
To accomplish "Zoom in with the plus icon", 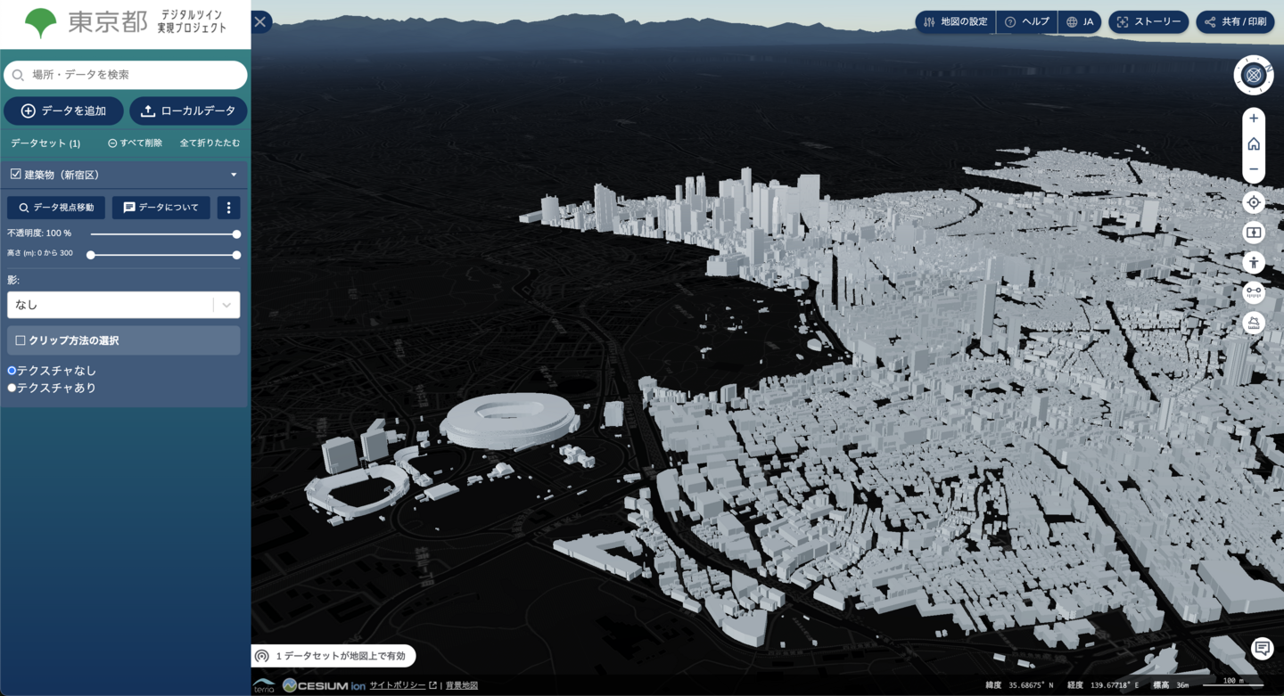I will tap(1254, 119).
